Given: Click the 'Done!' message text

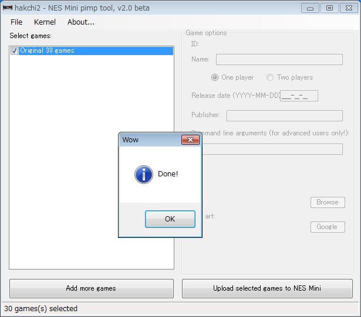Looking at the screenshot, I should point(168,174).
